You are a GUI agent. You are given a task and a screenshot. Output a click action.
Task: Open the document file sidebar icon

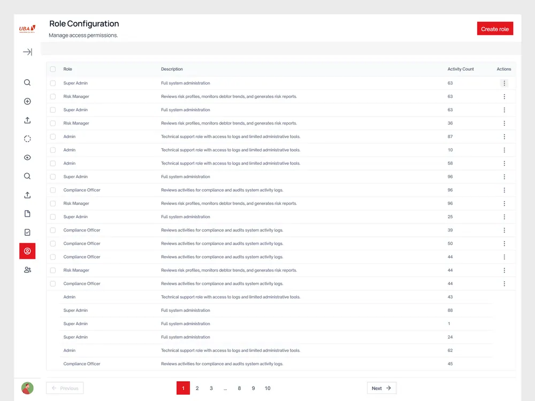(27, 214)
